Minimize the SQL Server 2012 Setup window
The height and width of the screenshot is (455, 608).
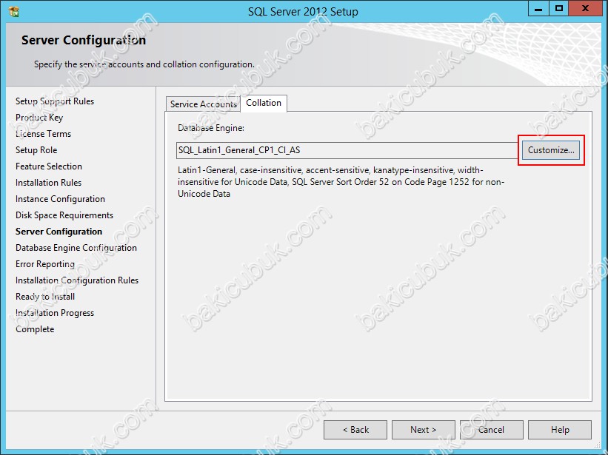click(x=538, y=9)
